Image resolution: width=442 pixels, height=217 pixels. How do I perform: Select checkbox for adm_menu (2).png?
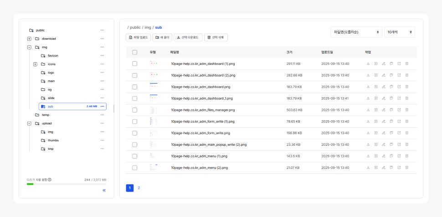pos(134,168)
